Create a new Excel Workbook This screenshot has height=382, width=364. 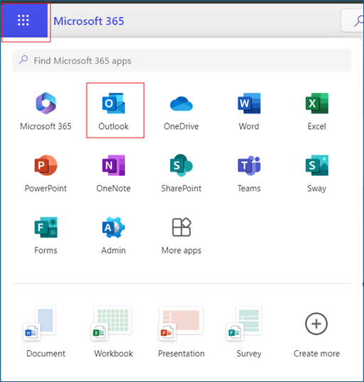coord(114,332)
